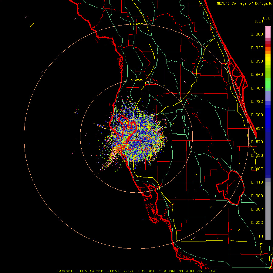Click the bright green segment of color bar
Viewport: 273px width, 273px height.
tap(268, 83)
